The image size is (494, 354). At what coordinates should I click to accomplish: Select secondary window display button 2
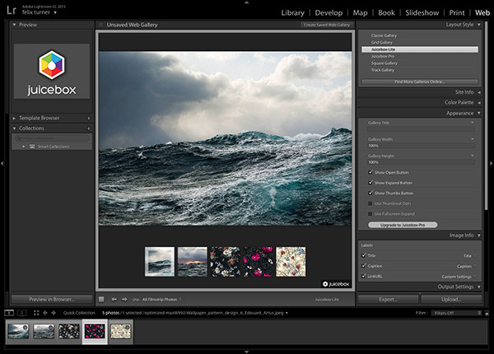(21, 313)
